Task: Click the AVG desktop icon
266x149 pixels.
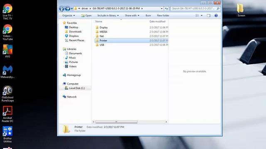Action: tap(7, 51)
